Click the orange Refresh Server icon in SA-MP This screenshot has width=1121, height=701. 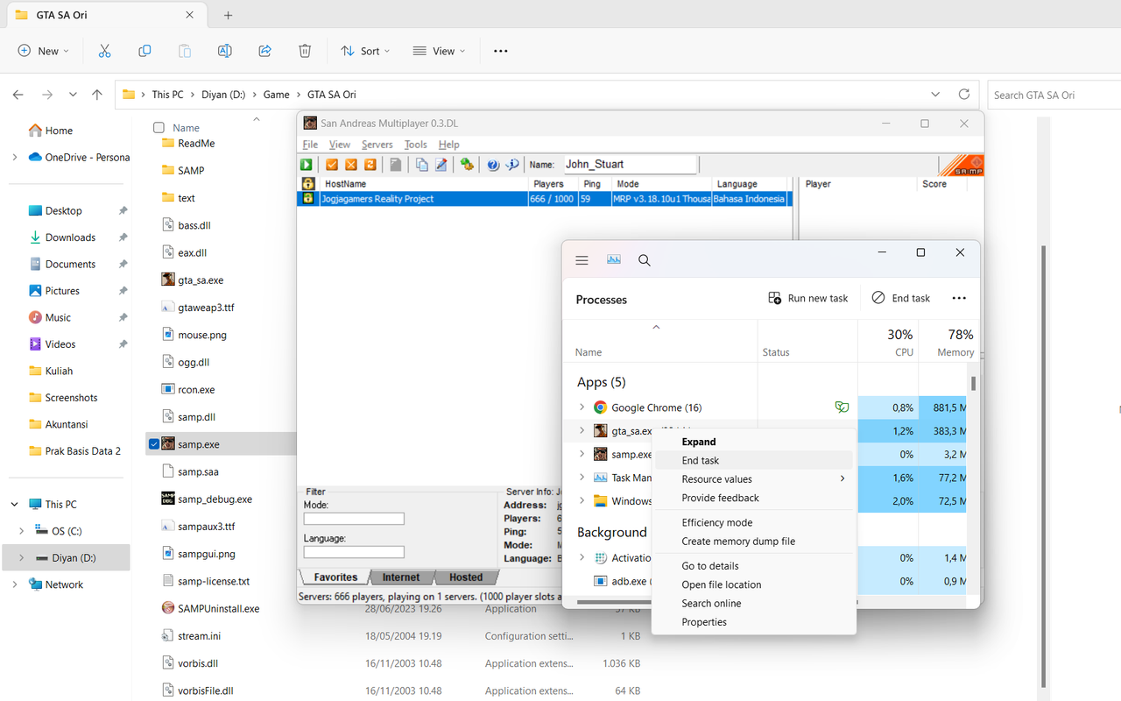[370, 165]
